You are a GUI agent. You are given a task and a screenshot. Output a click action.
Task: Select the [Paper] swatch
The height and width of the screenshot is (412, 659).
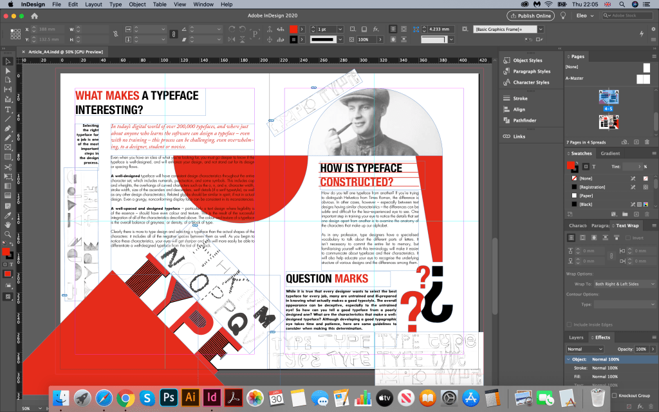[586, 195]
